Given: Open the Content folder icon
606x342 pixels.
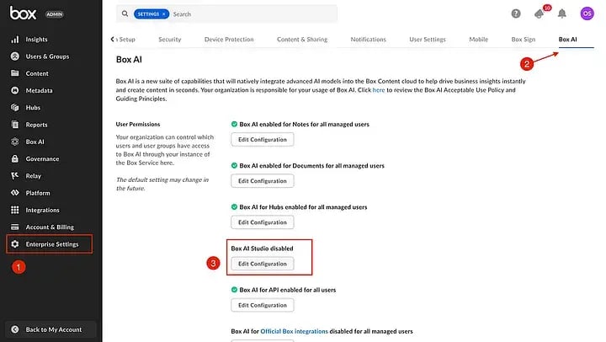Looking at the screenshot, I should pos(14,73).
